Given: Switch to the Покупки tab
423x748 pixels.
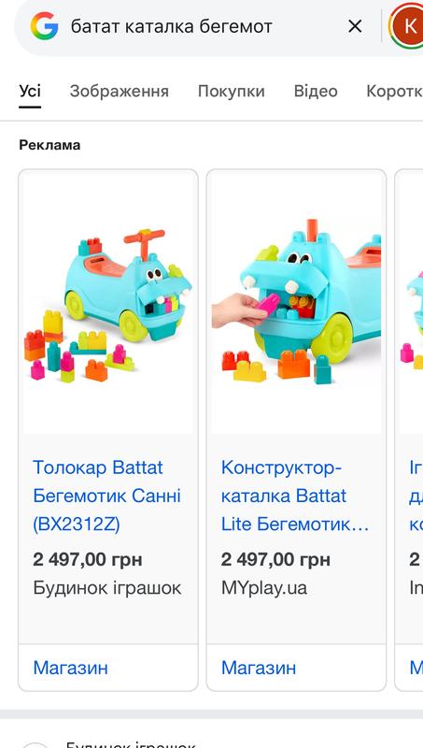Looking at the screenshot, I should (231, 91).
